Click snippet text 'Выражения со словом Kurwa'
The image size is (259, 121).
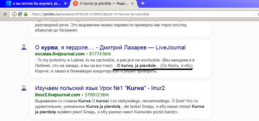(x=63, y=101)
